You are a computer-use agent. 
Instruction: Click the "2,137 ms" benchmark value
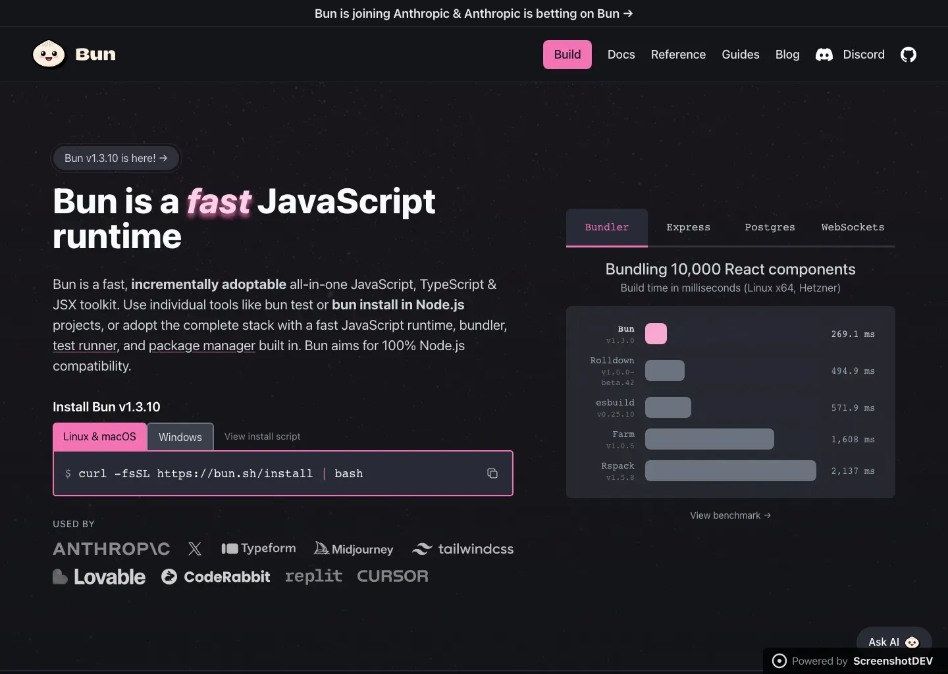(853, 471)
